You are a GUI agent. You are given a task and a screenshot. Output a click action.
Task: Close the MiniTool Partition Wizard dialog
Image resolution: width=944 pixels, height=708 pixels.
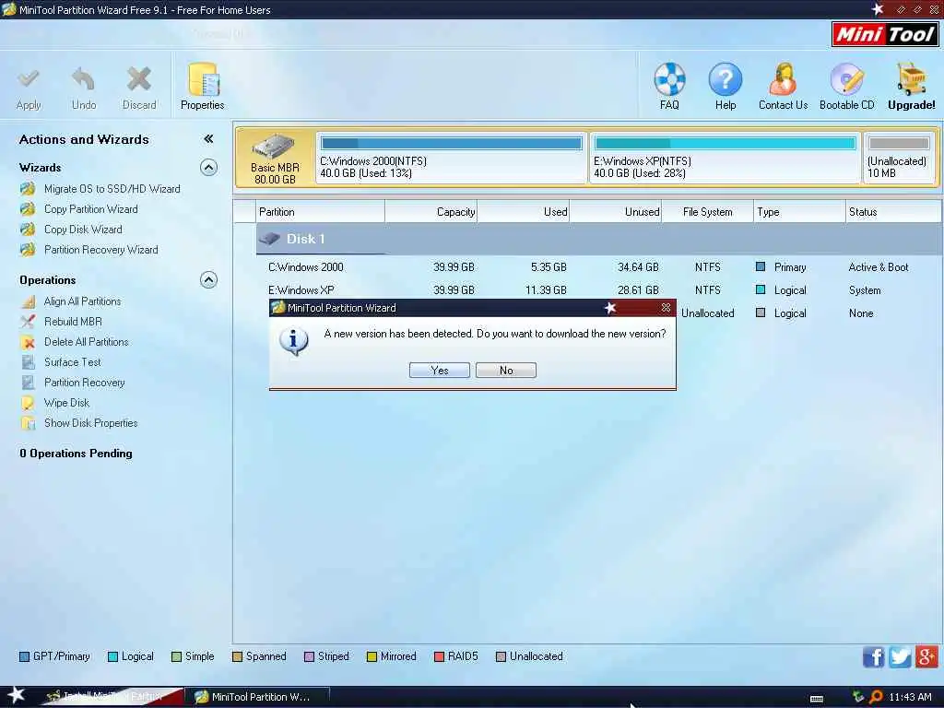pos(666,308)
